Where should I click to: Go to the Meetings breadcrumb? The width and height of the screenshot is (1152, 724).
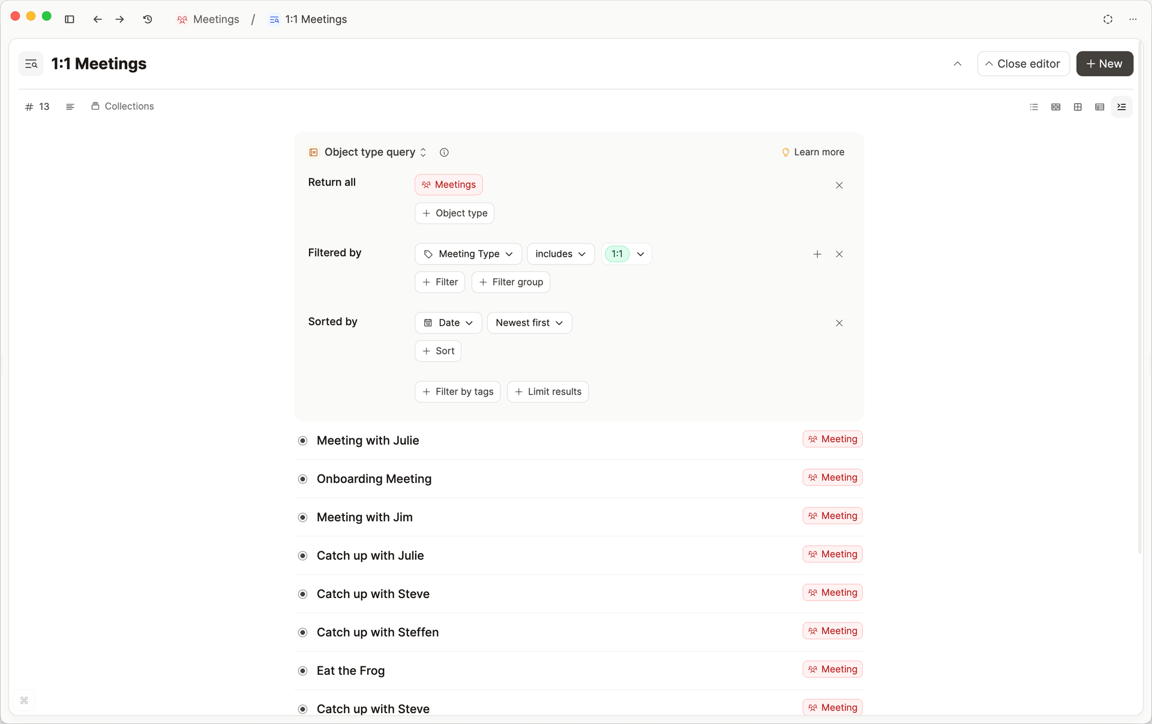(x=208, y=19)
